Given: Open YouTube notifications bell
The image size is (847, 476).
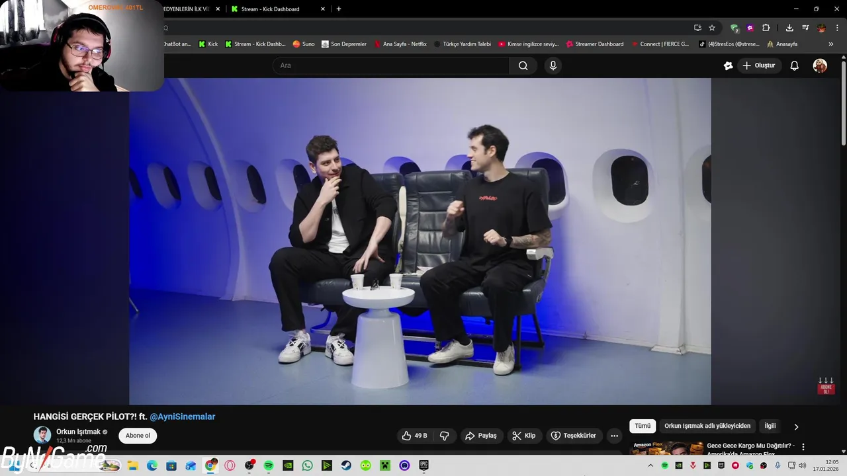Looking at the screenshot, I should coord(794,65).
